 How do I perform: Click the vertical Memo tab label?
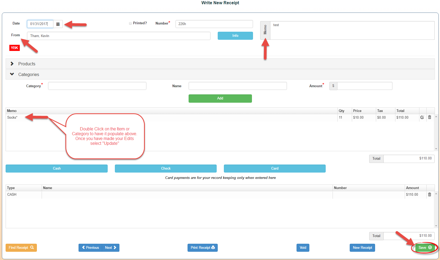[265, 30]
